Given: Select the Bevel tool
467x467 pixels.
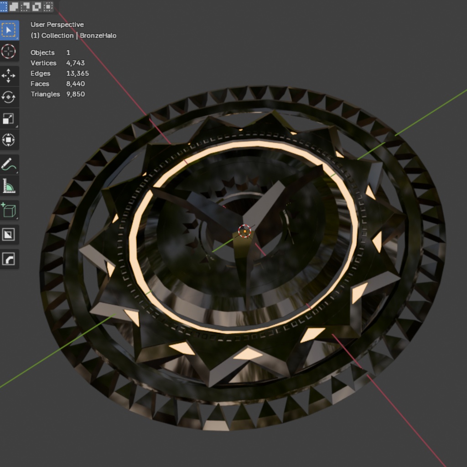Looking at the screenshot, I should pos(9,259).
